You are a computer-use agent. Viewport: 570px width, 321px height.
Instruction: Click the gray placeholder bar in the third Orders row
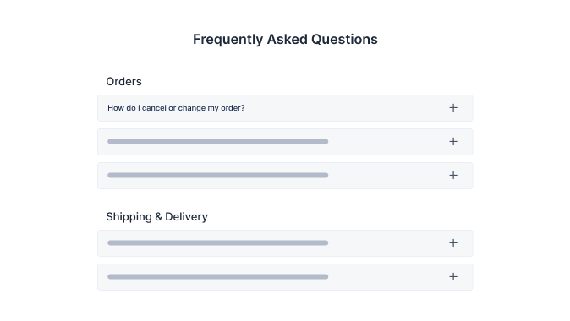(217, 176)
